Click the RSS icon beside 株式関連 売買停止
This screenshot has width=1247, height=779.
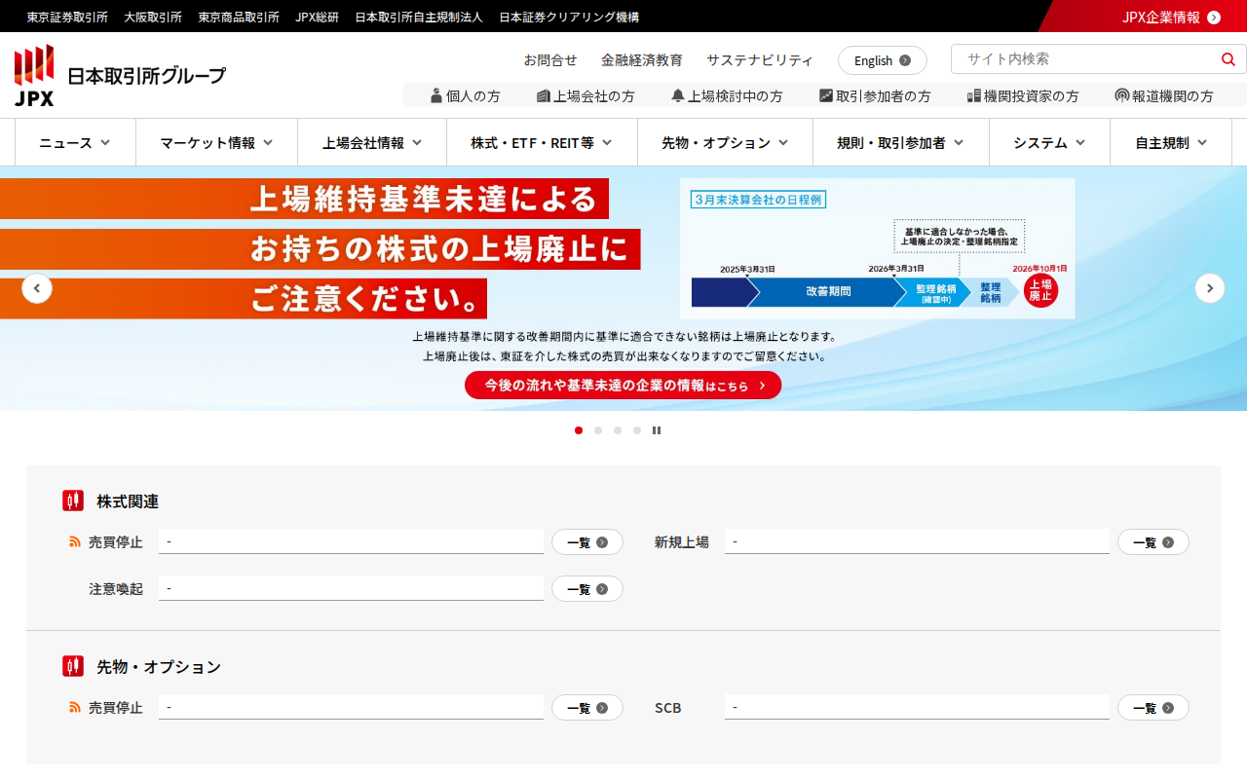(75, 541)
